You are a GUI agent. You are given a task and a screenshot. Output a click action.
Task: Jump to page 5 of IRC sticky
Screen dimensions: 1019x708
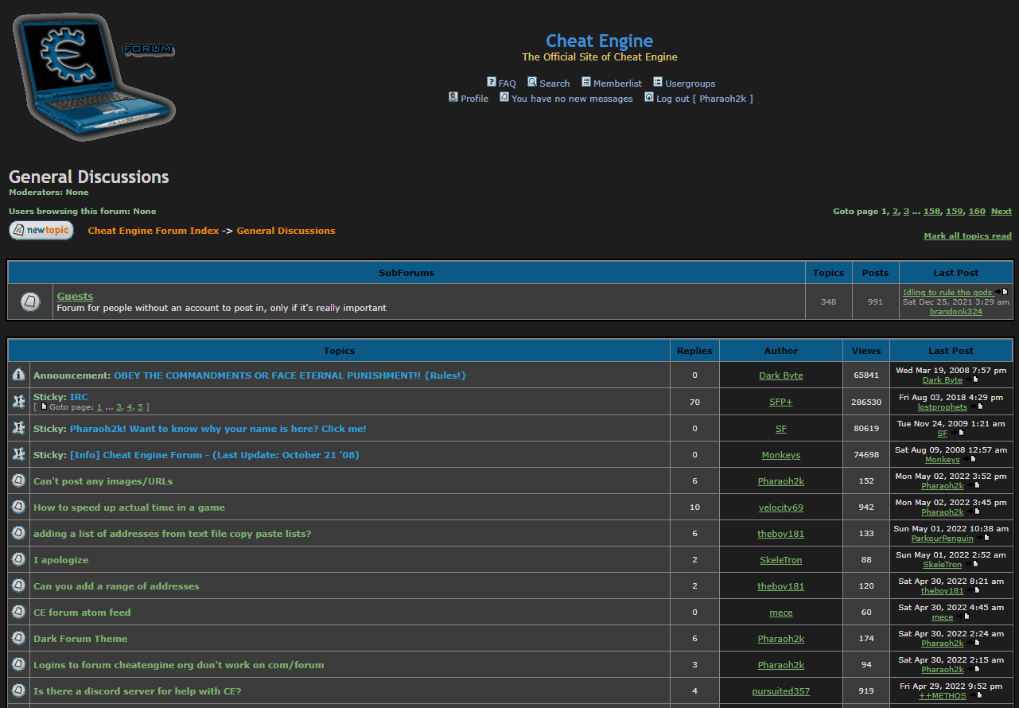(x=140, y=407)
